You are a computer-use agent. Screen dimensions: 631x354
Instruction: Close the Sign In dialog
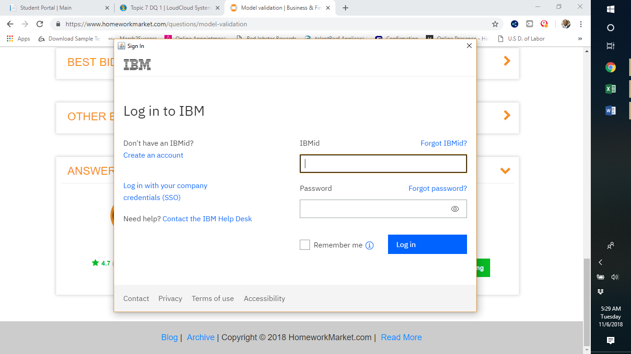tap(469, 46)
